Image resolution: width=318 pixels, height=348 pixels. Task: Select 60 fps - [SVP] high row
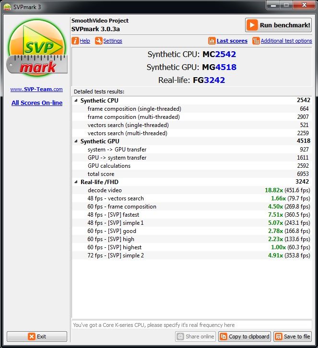click(192, 239)
